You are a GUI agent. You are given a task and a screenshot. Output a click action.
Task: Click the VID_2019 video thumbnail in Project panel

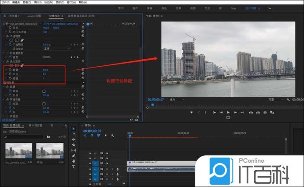pos(19,150)
